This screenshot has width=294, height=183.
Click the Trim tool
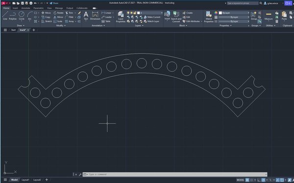click(x=70, y=13)
